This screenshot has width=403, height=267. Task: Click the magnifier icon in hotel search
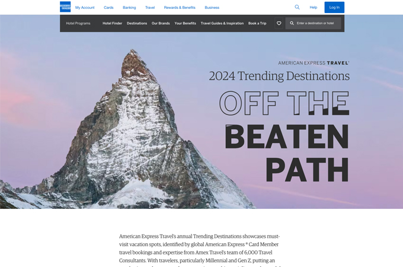(x=292, y=23)
